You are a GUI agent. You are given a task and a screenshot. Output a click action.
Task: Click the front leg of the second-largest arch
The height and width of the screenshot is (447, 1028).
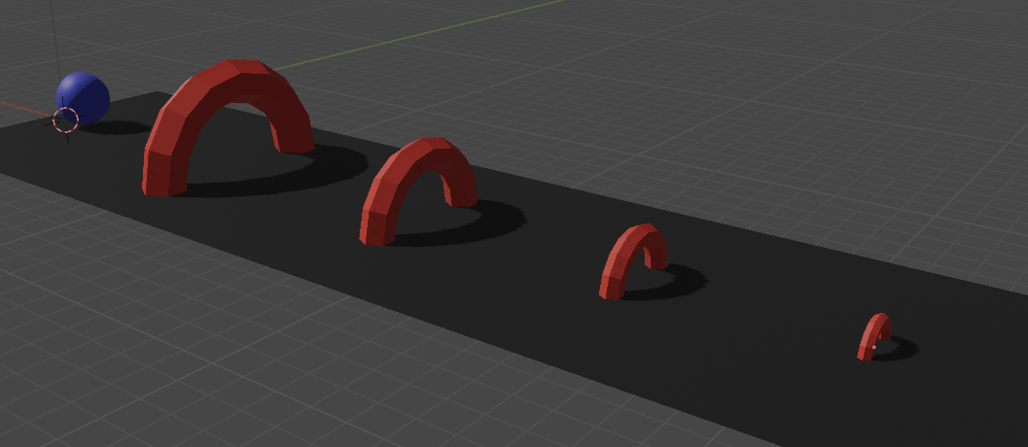(x=374, y=222)
